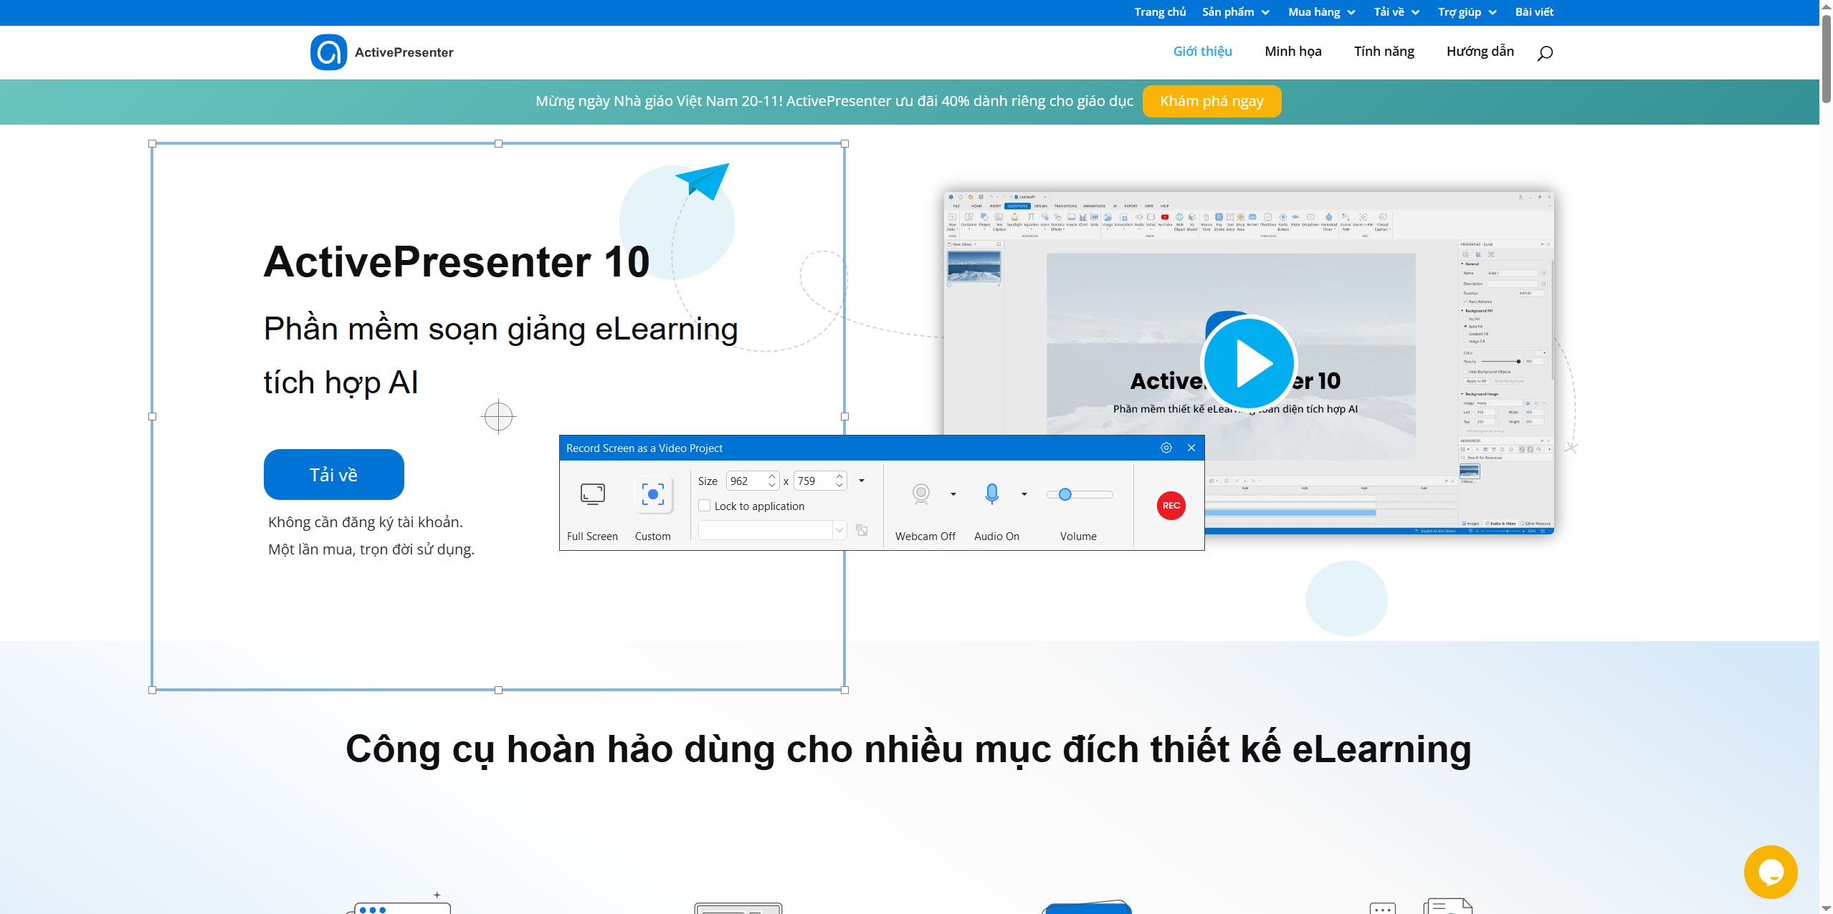
Task: Select Full Screen recording mode
Action: tap(592, 495)
